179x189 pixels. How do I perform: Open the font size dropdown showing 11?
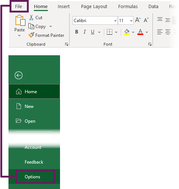pyautogui.click(x=131, y=21)
